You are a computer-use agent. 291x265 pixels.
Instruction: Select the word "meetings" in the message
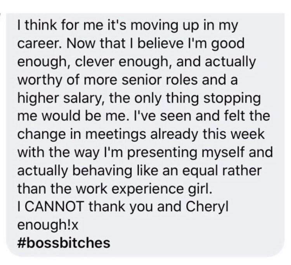point(116,134)
